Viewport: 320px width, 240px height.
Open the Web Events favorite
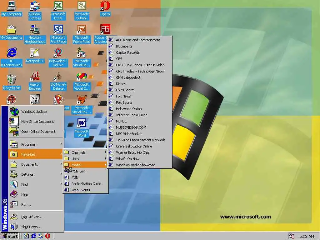click(x=86, y=190)
